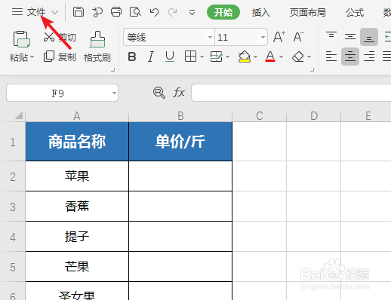Switch to the 插入 tab
This screenshot has height=300, width=391.
coord(261,12)
